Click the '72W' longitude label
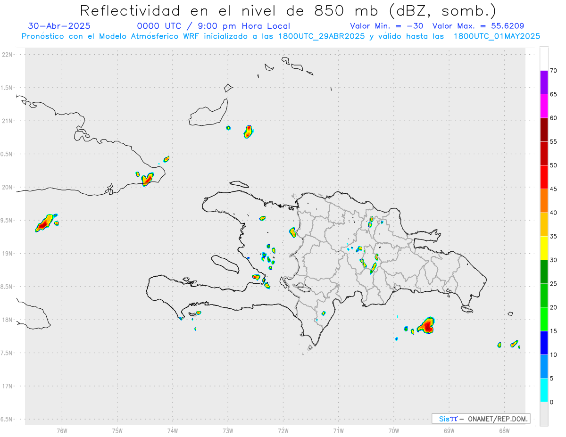This screenshot has width=566, height=437. (x=283, y=430)
